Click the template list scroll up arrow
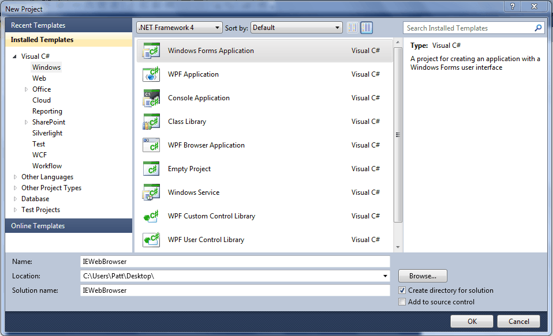553x336 pixels. [x=398, y=42]
